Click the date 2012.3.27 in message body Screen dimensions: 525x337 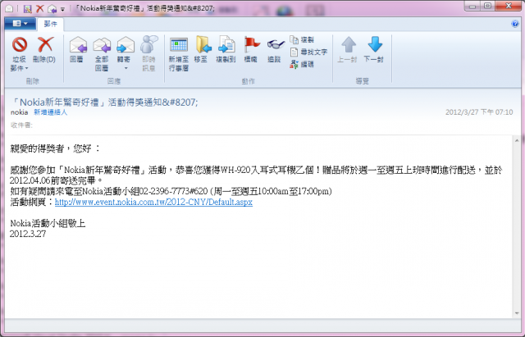tap(27, 234)
